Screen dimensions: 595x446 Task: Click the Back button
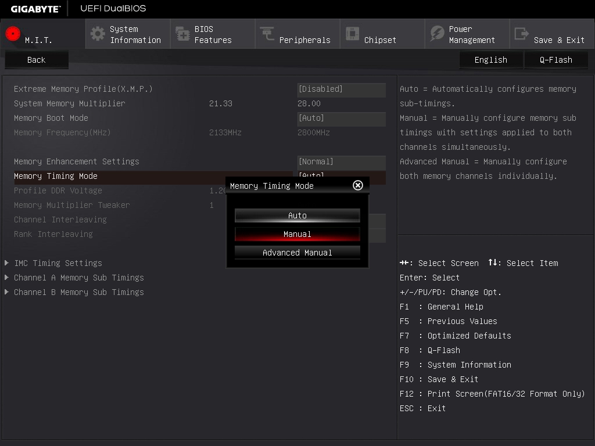pyautogui.click(x=37, y=60)
